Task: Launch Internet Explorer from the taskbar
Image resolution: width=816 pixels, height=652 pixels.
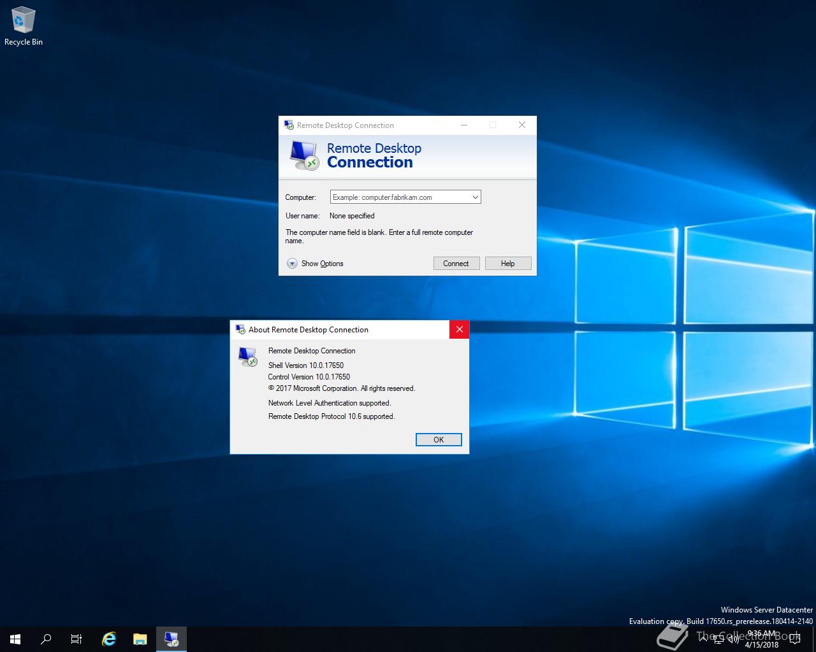Action: click(x=109, y=639)
